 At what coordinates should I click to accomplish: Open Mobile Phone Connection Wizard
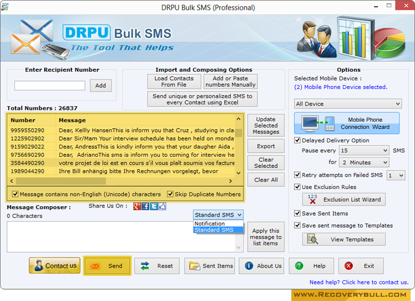347,124
